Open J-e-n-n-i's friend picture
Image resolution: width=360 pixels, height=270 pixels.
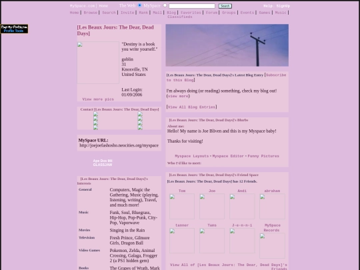[242, 241]
